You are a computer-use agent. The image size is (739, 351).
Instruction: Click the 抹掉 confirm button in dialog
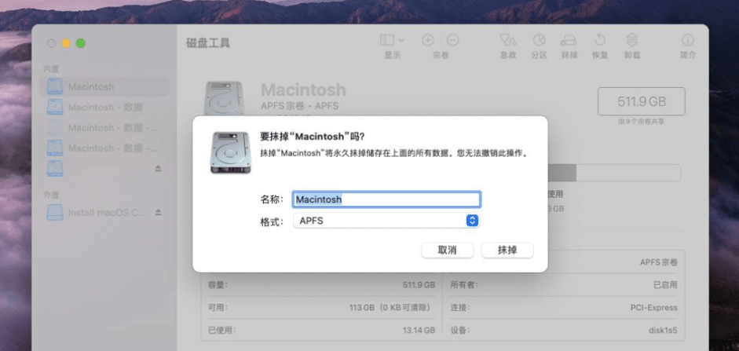pos(507,250)
